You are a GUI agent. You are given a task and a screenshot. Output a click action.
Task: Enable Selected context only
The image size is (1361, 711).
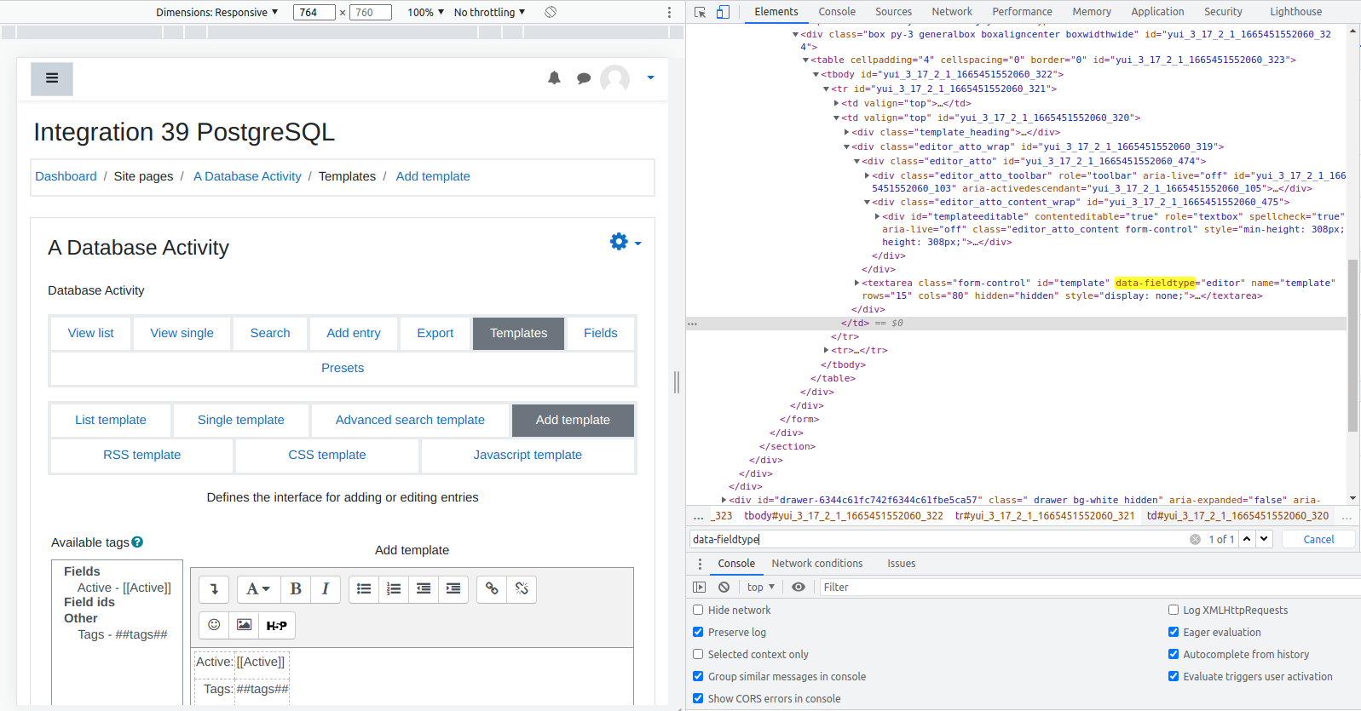point(698,654)
